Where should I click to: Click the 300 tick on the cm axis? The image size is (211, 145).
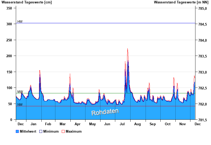tap(9, 24)
